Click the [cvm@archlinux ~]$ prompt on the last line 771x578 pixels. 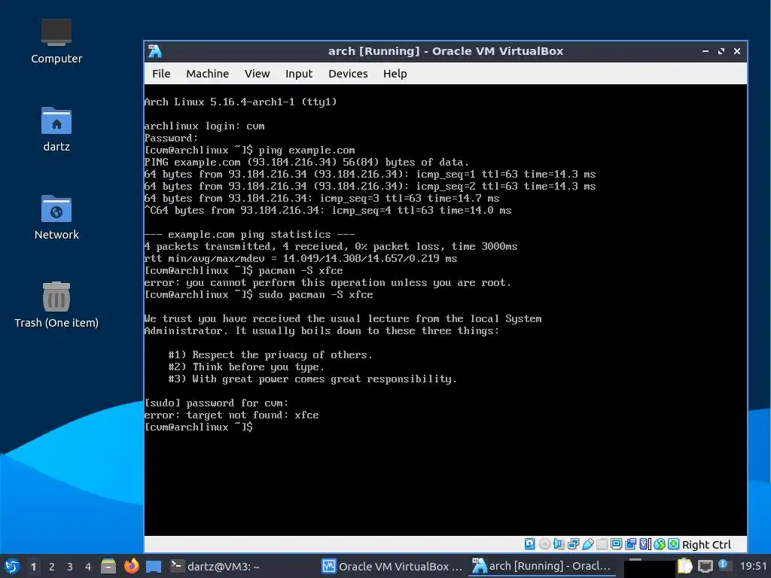[198, 427]
